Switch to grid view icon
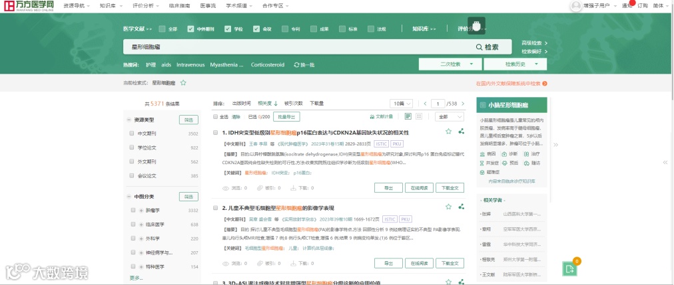The image size is (674, 285). pos(419,116)
